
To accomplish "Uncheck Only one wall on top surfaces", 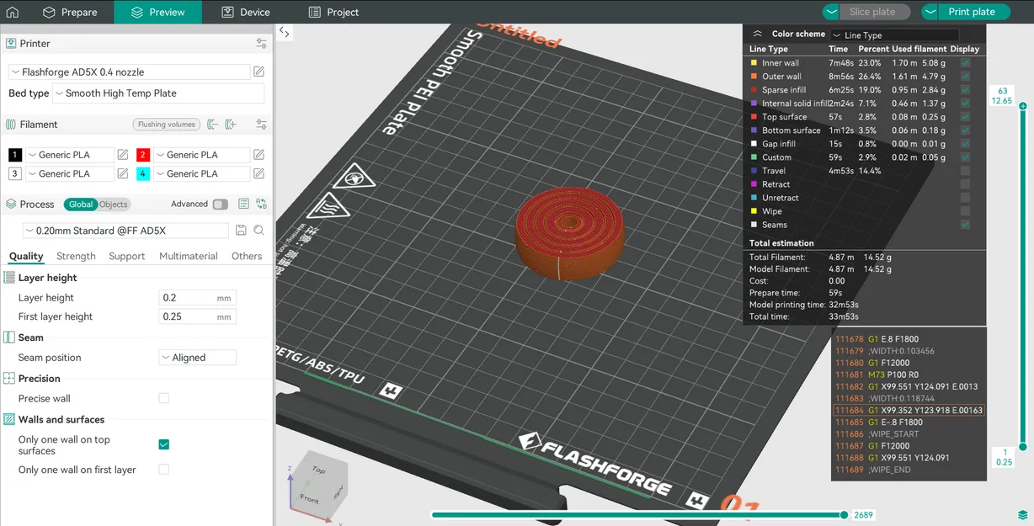I will [164, 444].
